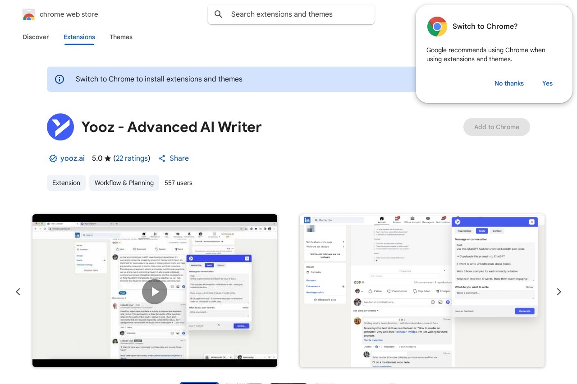Click the verified badge next to yooz.ai

[53, 158]
